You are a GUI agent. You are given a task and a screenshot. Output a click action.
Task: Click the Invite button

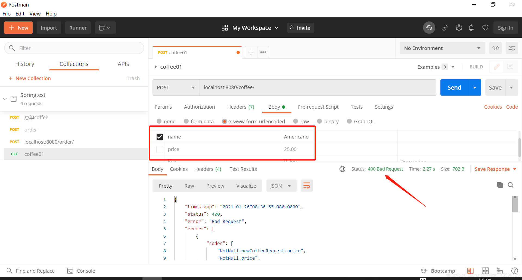point(300,28)
